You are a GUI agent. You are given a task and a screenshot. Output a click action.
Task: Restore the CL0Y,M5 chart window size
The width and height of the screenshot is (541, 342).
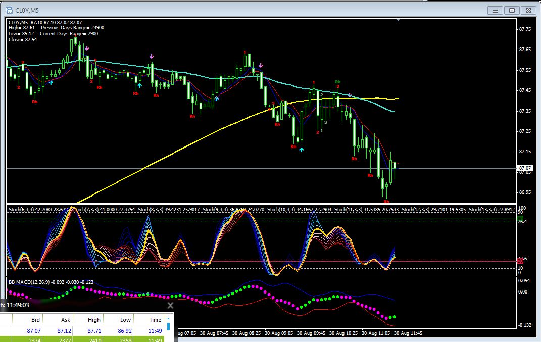point(512,10)
